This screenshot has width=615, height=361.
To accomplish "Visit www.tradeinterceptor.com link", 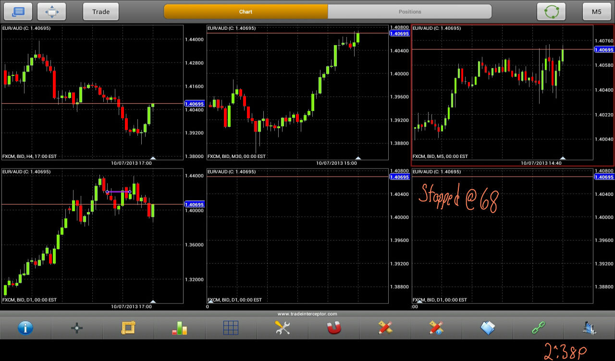I will pyautogui.click(x=307, y=314).
